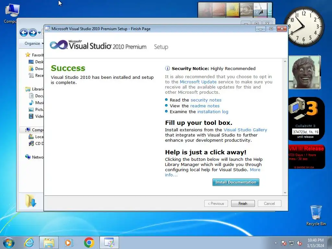
Task: Click the taskbar clock and date
Action: [315, 243]
